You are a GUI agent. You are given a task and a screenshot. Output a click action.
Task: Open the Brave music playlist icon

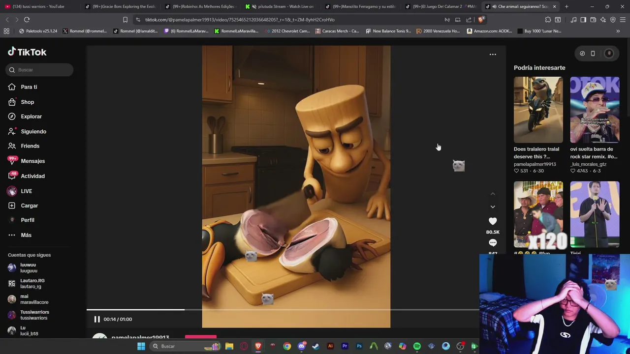(x=573, y=20)
